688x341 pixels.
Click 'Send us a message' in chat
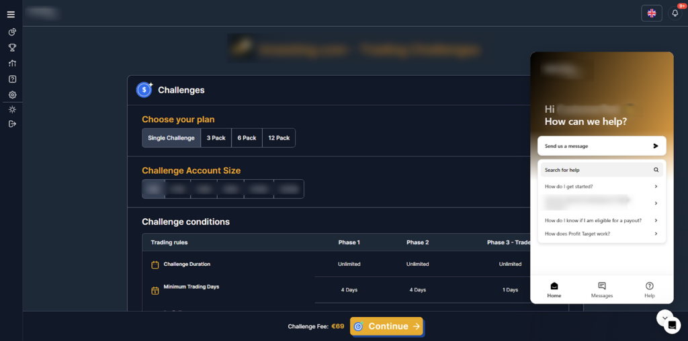pyautogui.click(x=601, y=146)
